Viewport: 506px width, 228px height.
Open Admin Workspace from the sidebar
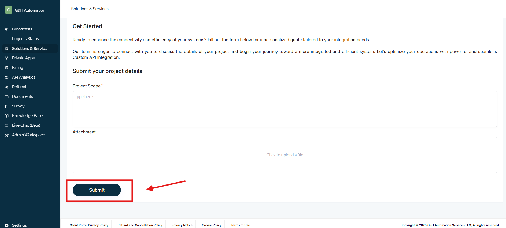click(28, 135)
